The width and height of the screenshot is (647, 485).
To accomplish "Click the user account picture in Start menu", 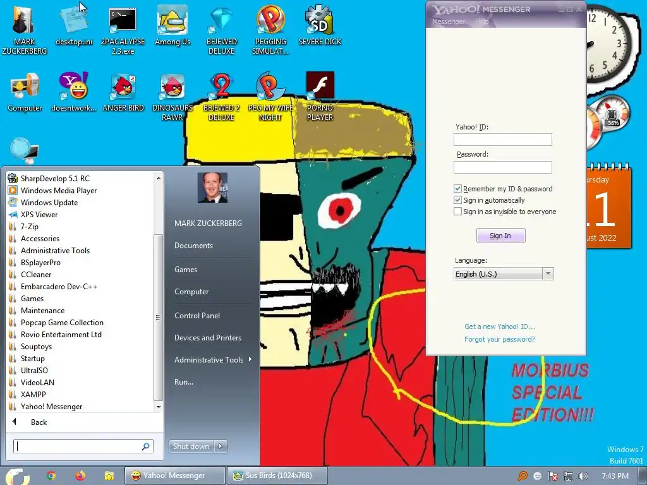I will click(x=212, y=187).
